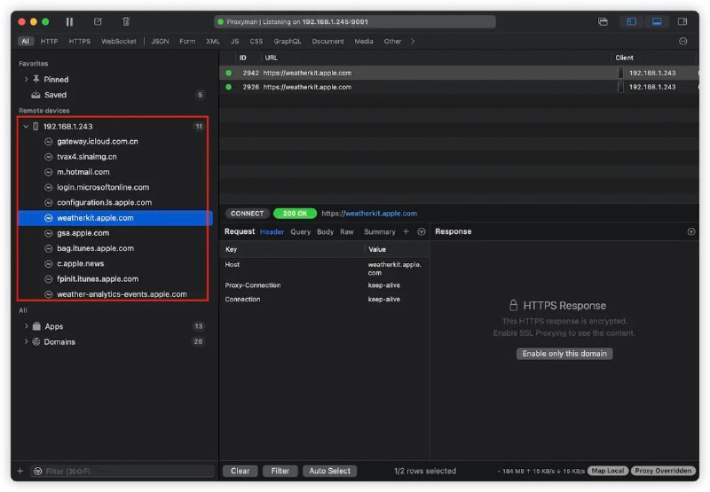Click the Map Local status badge
Image resolution: width=710 pixels, height=492 pixels.
608,471
